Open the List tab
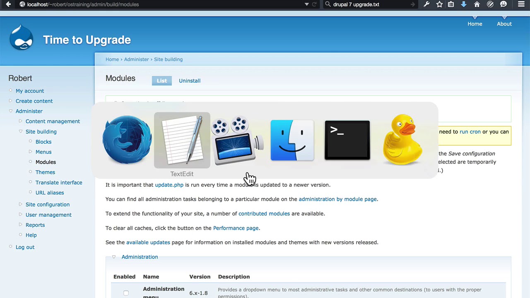This screenshot has width=530, height=298. coord(162,81)
